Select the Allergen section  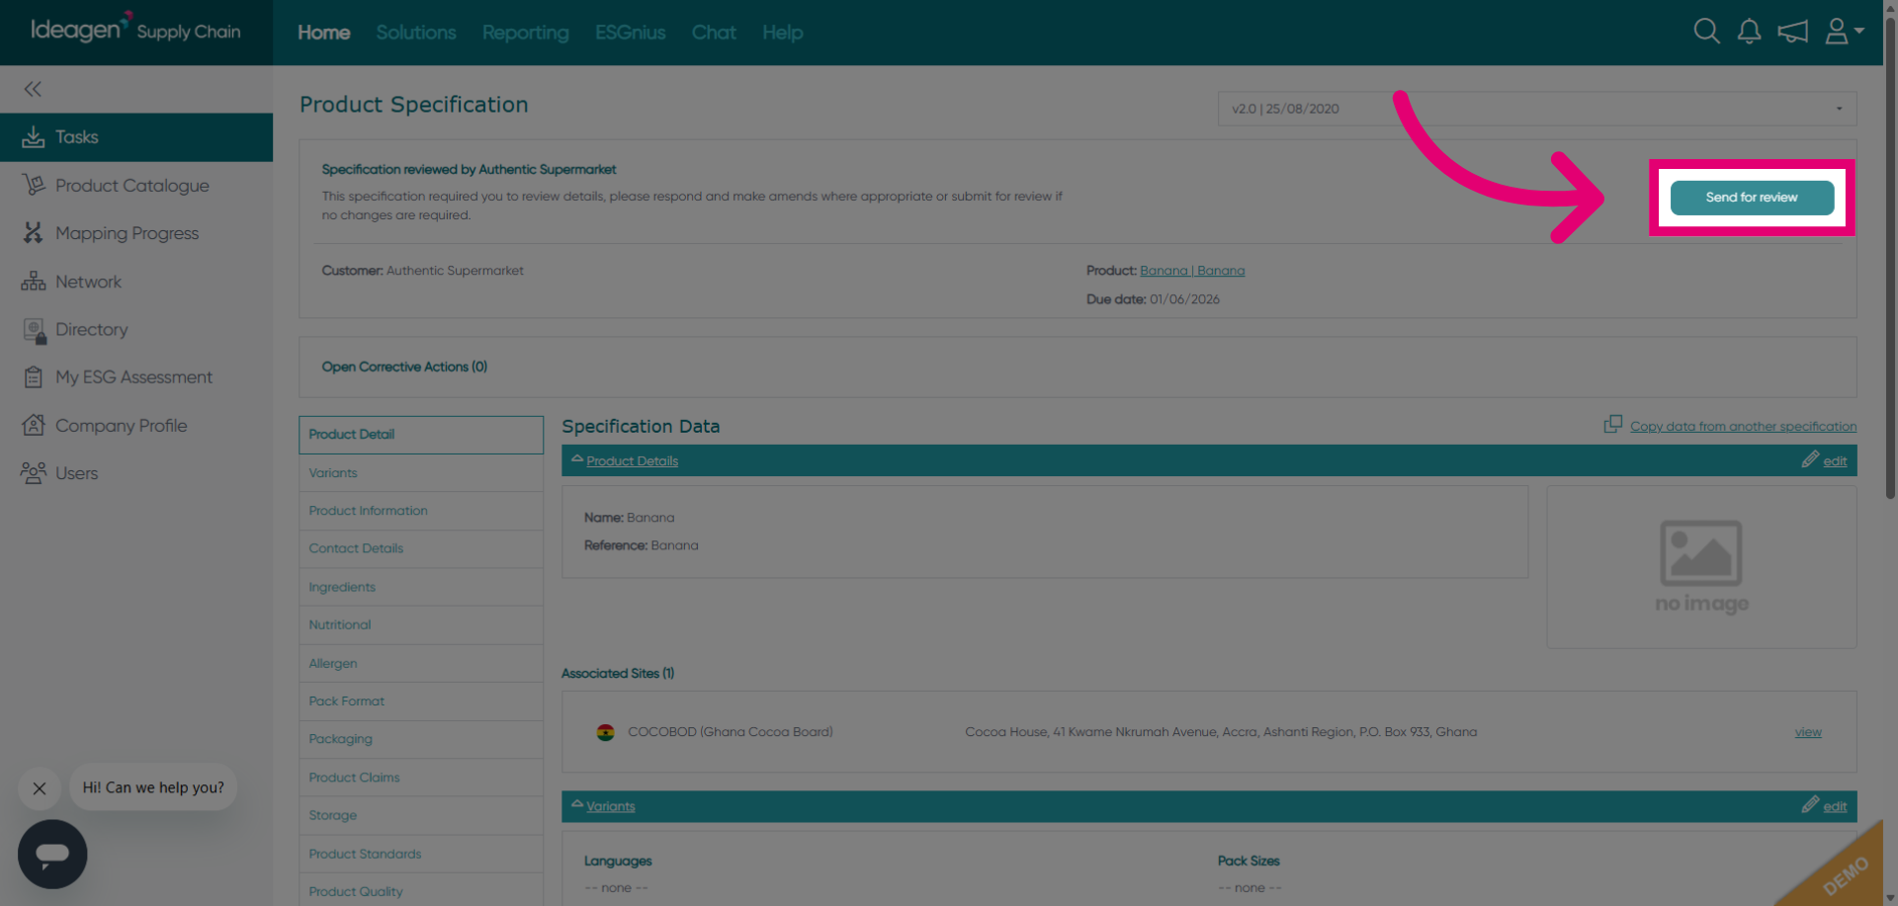click(x=421, y=664)
